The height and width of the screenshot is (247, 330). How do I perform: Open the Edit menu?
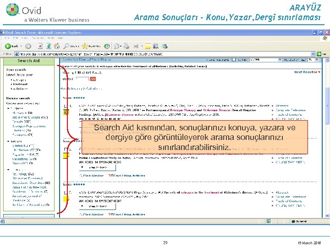16,38
